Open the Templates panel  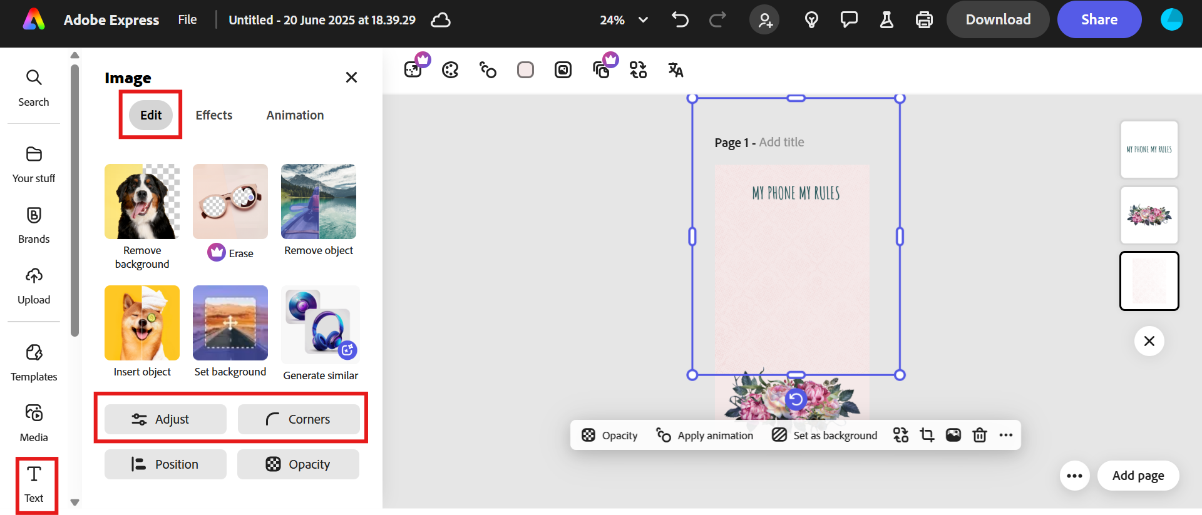[x=34, y=362]
